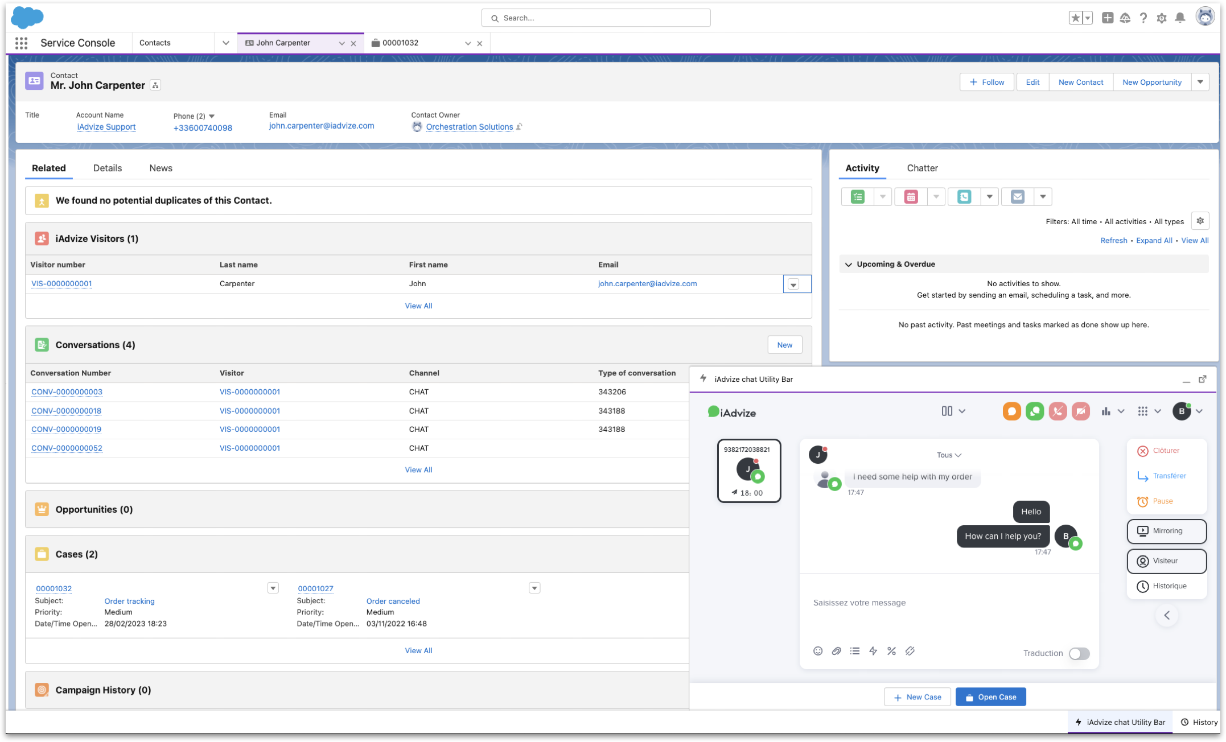The image size is (1226, 742).
Task: Pop out the iAdvize utility bar
Action: click(1203, 379)
